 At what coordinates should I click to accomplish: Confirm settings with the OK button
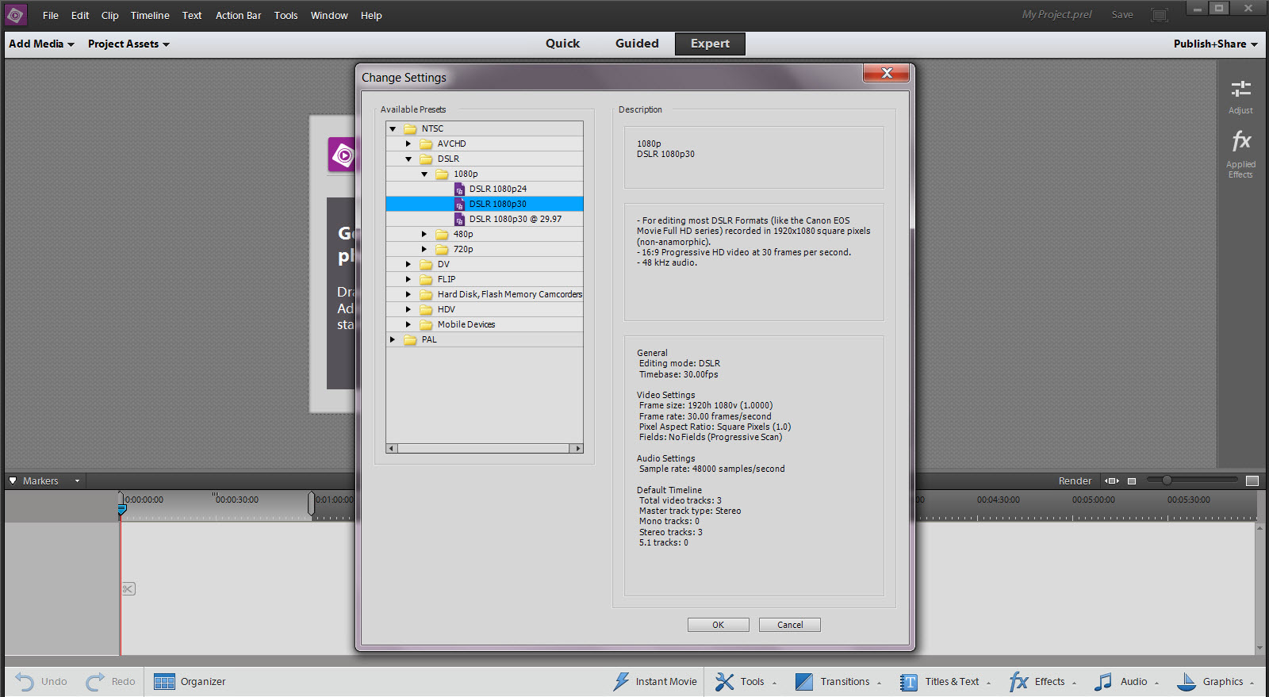(719, 625)
